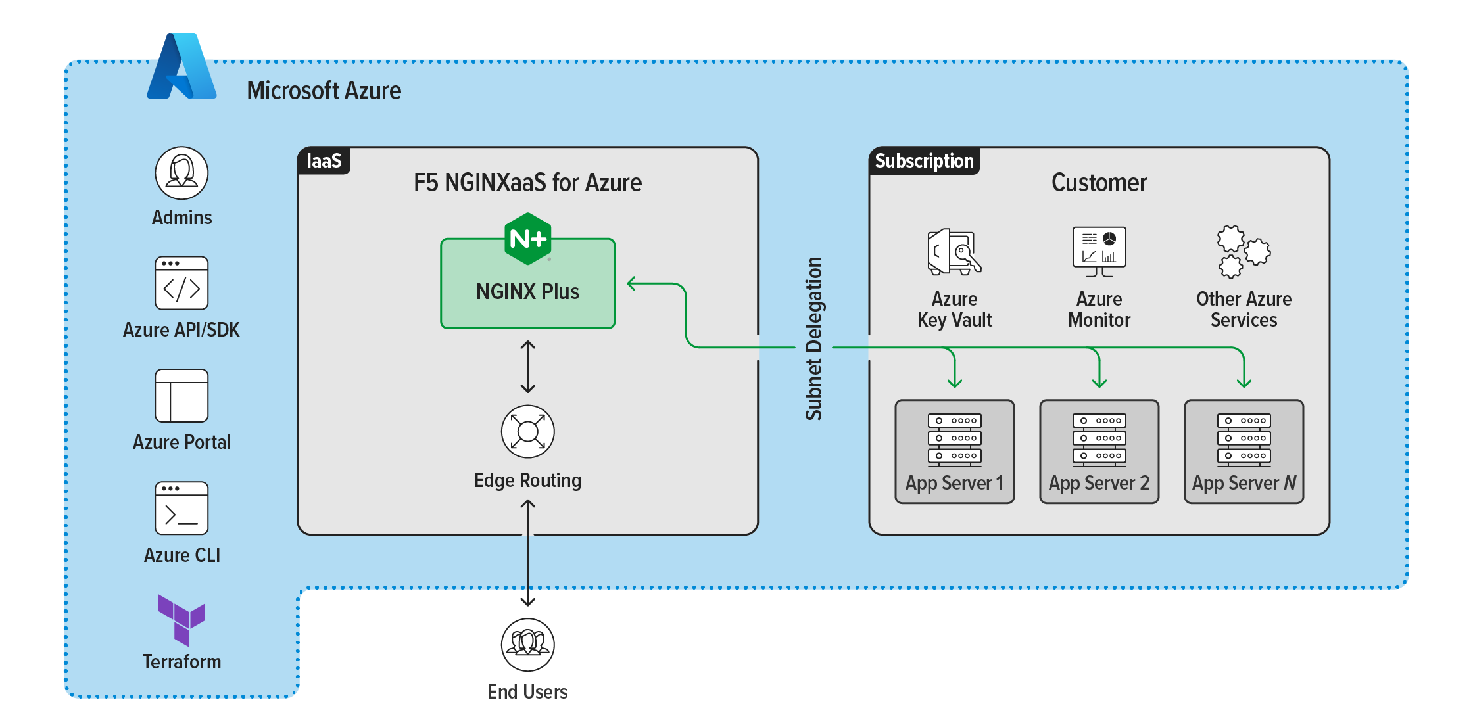
Task: Click the 'Azure Monitor' label text
Action: pos(1099,310)
